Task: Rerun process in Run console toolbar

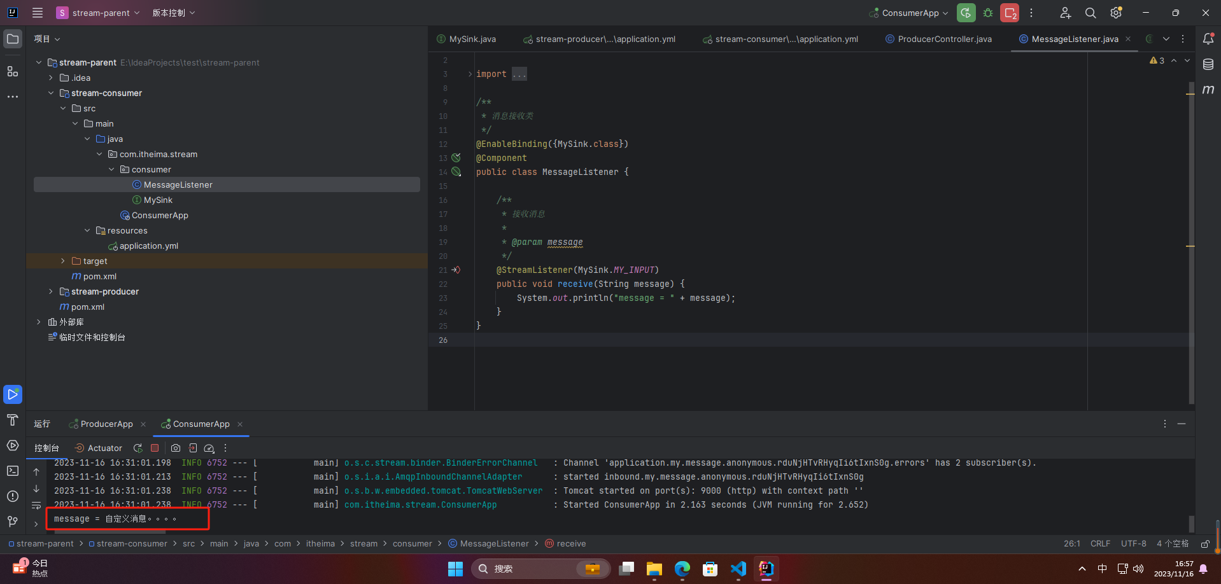Action: click(x=138, y=448)
